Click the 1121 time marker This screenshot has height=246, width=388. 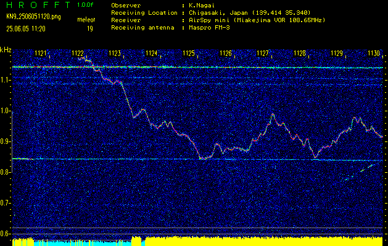tap(41, 53)
